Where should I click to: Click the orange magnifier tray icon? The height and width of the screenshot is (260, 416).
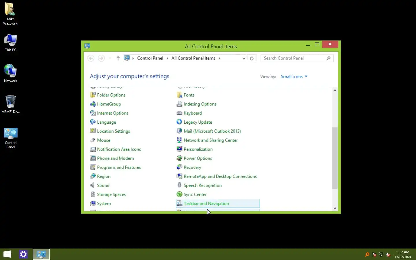click(367, 255)
